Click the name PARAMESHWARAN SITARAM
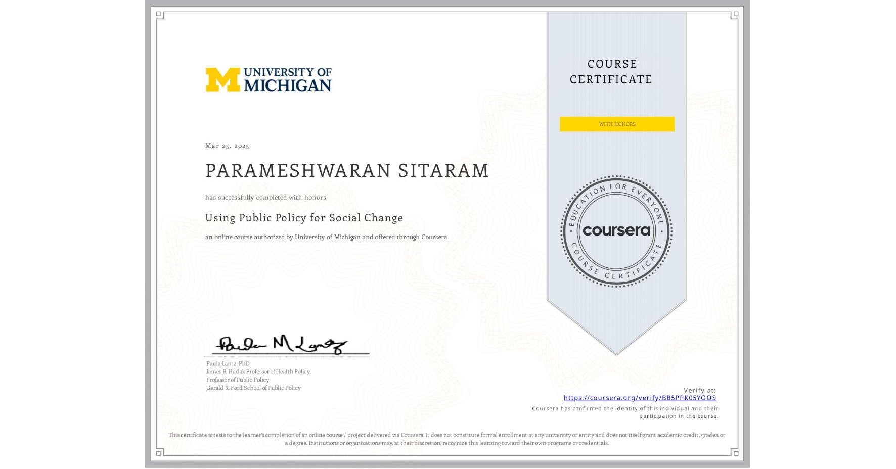The image size is (896, 469). pos(347,171)
